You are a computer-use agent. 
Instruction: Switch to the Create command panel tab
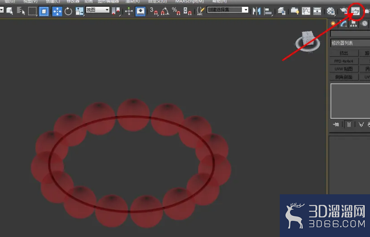pos(333,23)
